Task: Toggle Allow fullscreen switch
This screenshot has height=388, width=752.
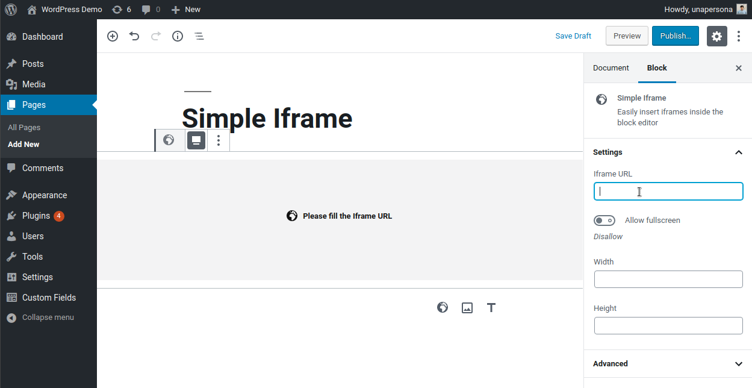Action: pos(604,221)
